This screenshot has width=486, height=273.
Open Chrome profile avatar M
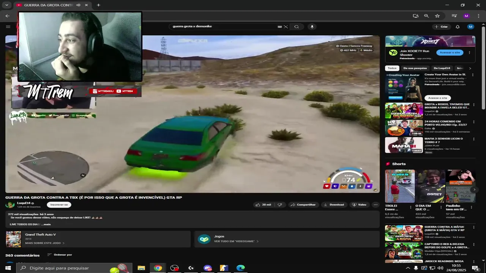[x=466, y=16]
